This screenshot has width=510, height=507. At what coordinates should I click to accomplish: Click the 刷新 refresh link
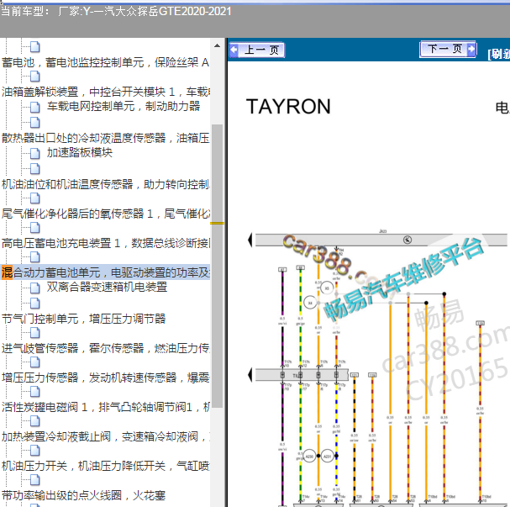point(499,54)
